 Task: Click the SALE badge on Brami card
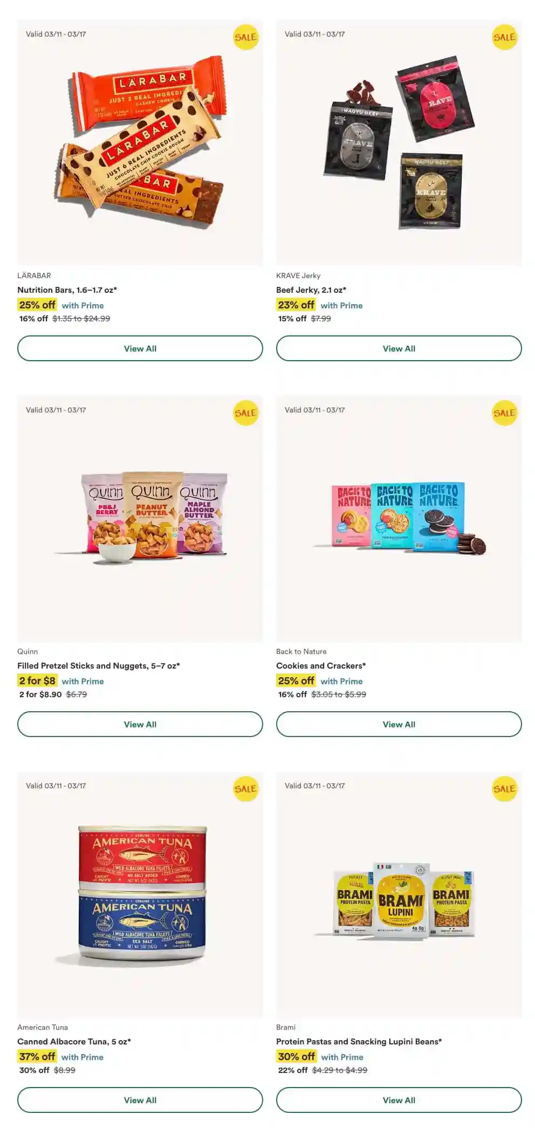(504, 789)
